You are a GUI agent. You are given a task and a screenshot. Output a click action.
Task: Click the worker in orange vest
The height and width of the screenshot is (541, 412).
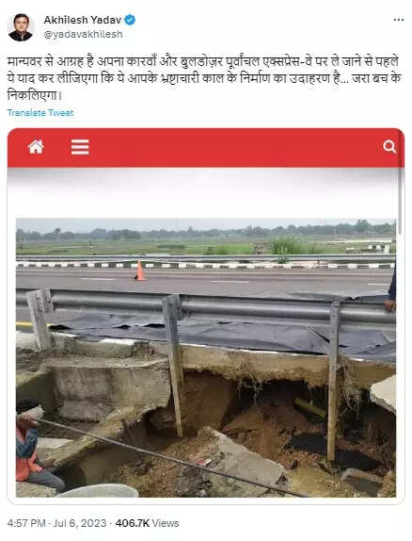[x=35, y=447]
